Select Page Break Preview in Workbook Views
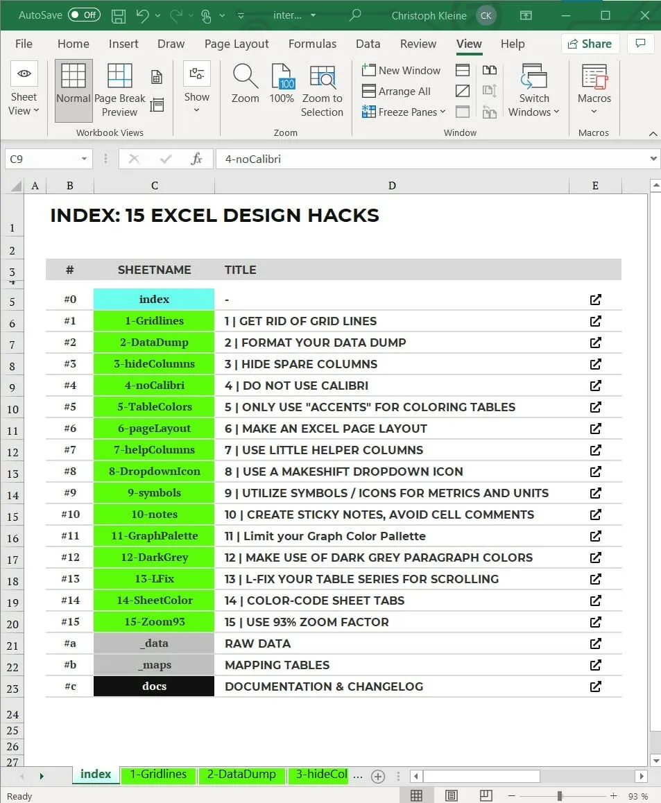The height and width of the screenshot is (803, 661). tap(119, 88)
